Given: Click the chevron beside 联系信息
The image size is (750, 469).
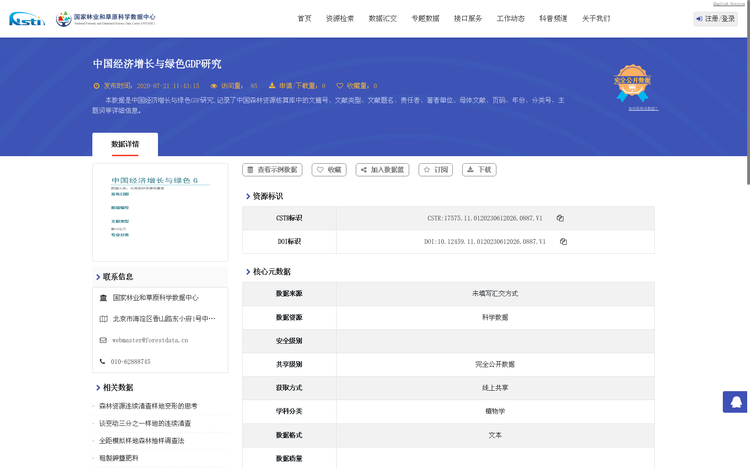Looking at the screenshot, I should [98, 277].
